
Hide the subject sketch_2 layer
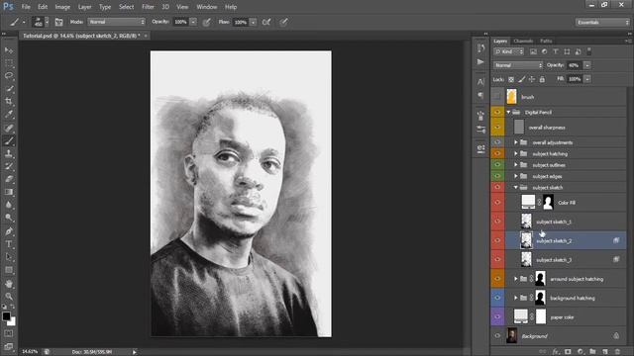click(497, 240)
